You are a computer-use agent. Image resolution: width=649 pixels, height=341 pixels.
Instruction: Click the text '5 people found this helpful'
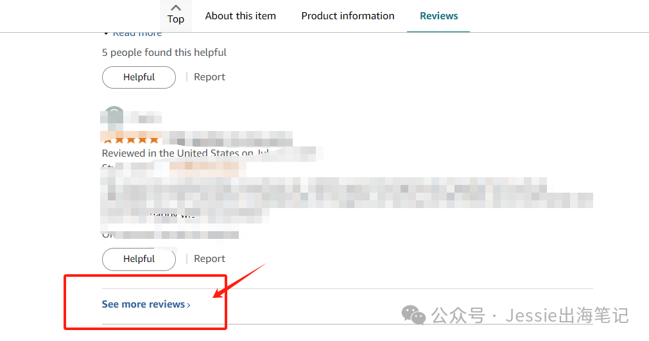(164, 53)
